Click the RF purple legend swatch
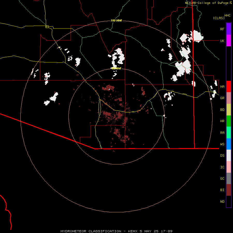Screen dimensions: 233x233 point(229,29)
